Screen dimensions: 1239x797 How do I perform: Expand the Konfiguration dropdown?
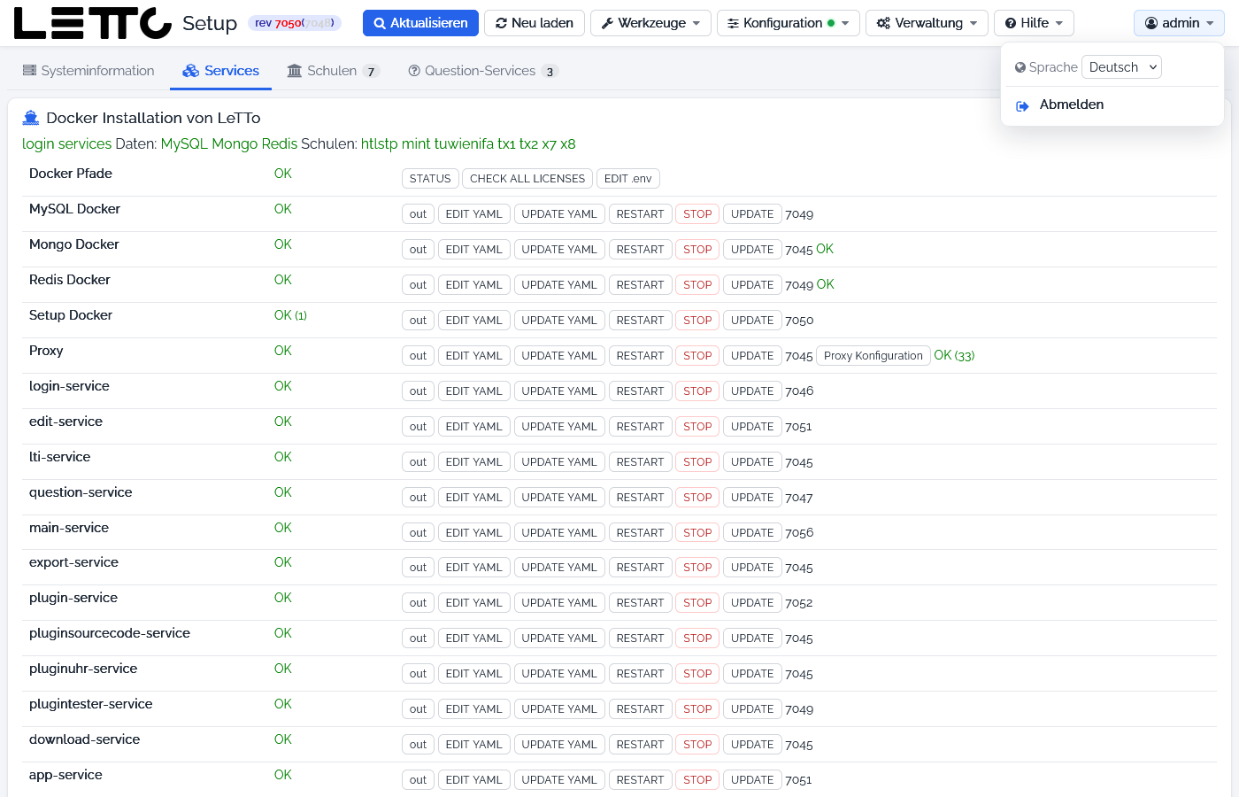click(x=789, y=23)
